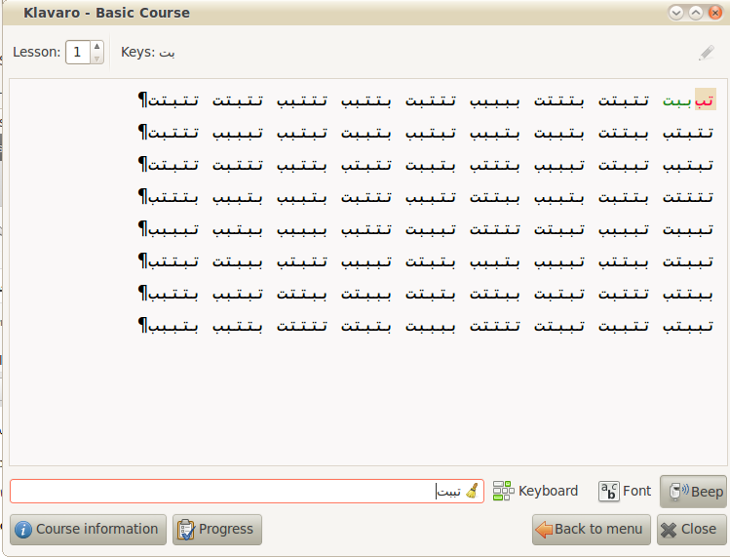Viewport: 730px width, 558px height.
Task: Open Course information
Action: click(x=88, y=529)
